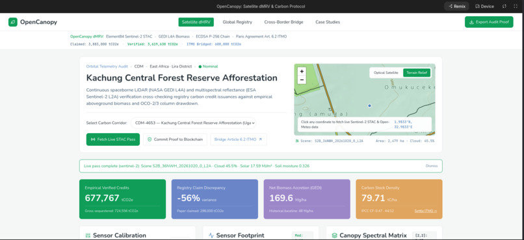Switch map to Terrain Relief view
The width and height of the screenshot is (524, 240).
[x=416, y=73]
